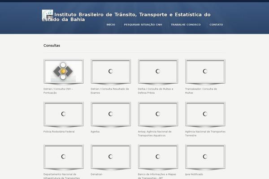Open Banco de Informações e Mapas de Transportes link

[157, 176]
